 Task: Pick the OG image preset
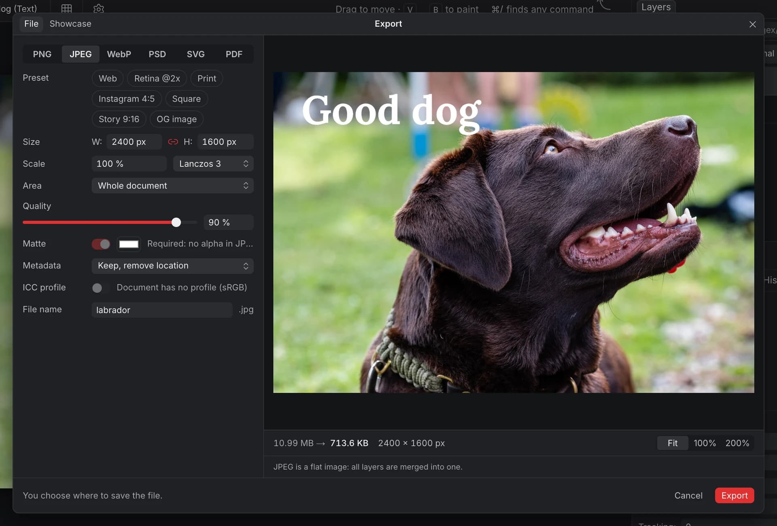(x=176, y=119)
